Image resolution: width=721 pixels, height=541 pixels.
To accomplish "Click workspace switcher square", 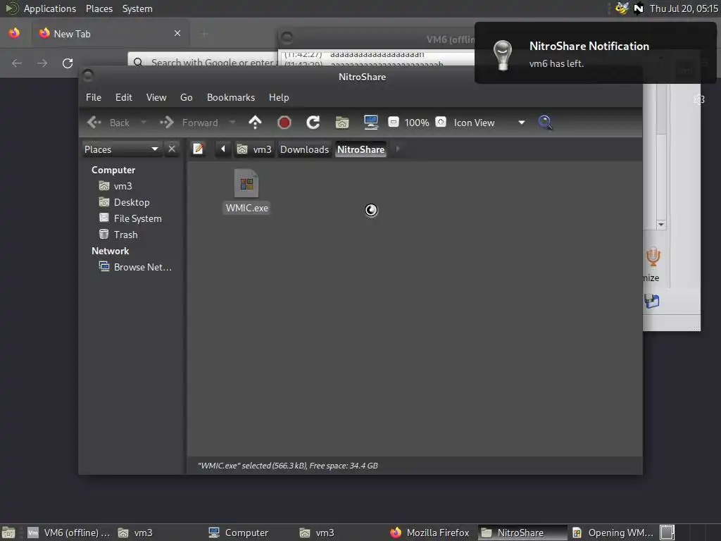I will point(667,533).
